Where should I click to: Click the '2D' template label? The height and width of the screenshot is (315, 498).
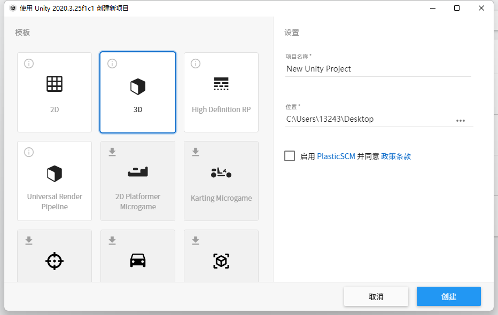(x=55, y=109)
